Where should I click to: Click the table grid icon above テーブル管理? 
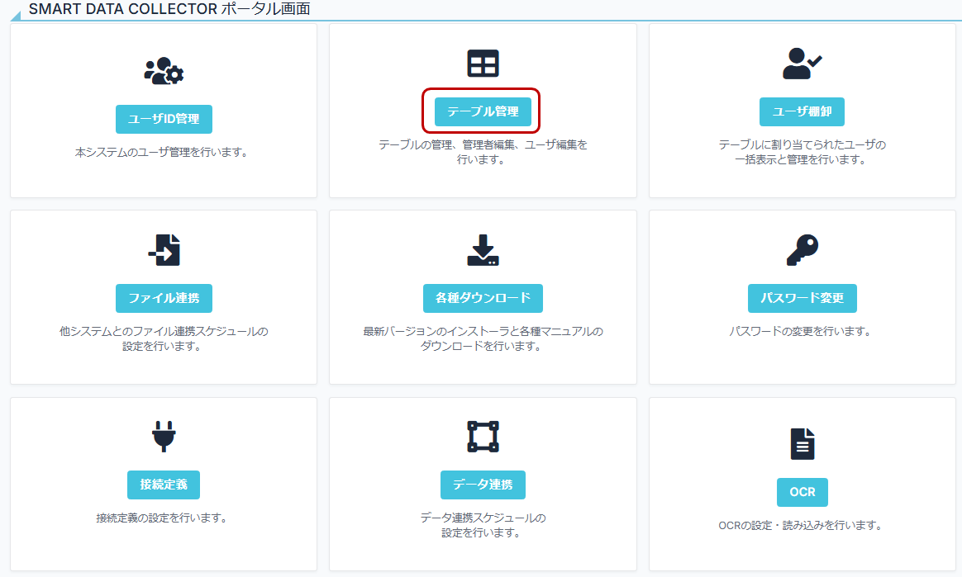click(x=483, y=64)
